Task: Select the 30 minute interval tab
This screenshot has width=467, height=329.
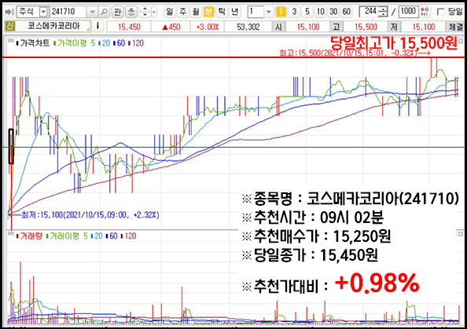Action: [333, 12]
